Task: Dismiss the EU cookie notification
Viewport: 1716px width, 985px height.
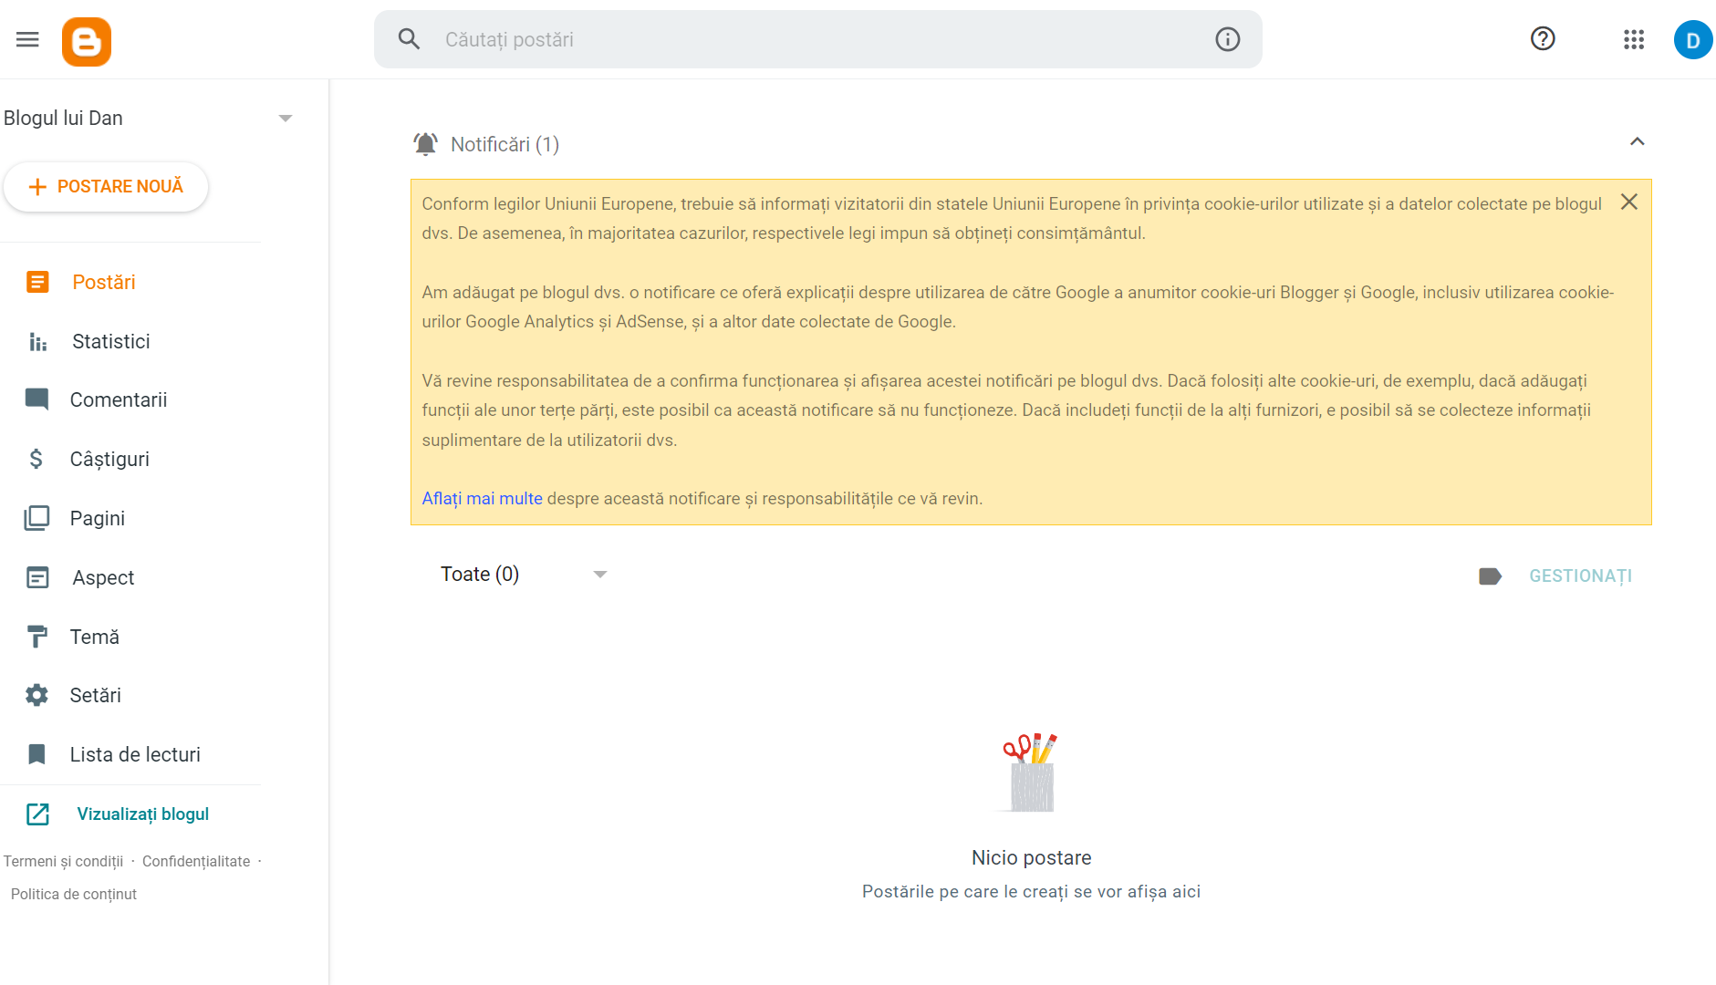Action: click(1629, 202)
